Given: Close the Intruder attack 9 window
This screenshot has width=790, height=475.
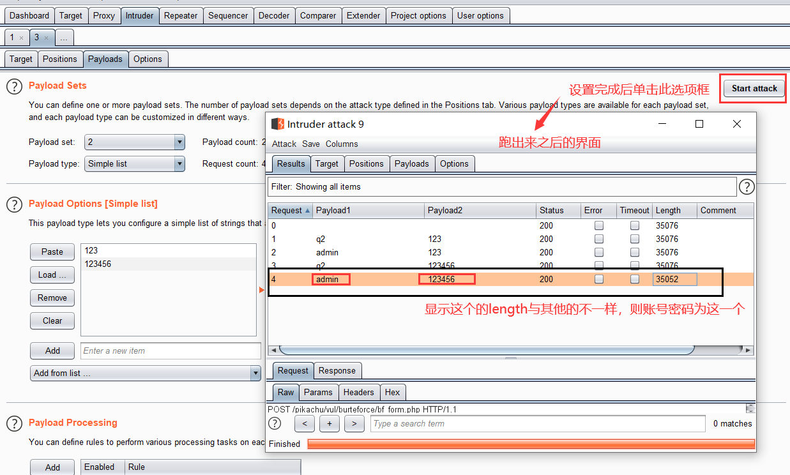Looking at the screenshot, I should tap(737, 124).
